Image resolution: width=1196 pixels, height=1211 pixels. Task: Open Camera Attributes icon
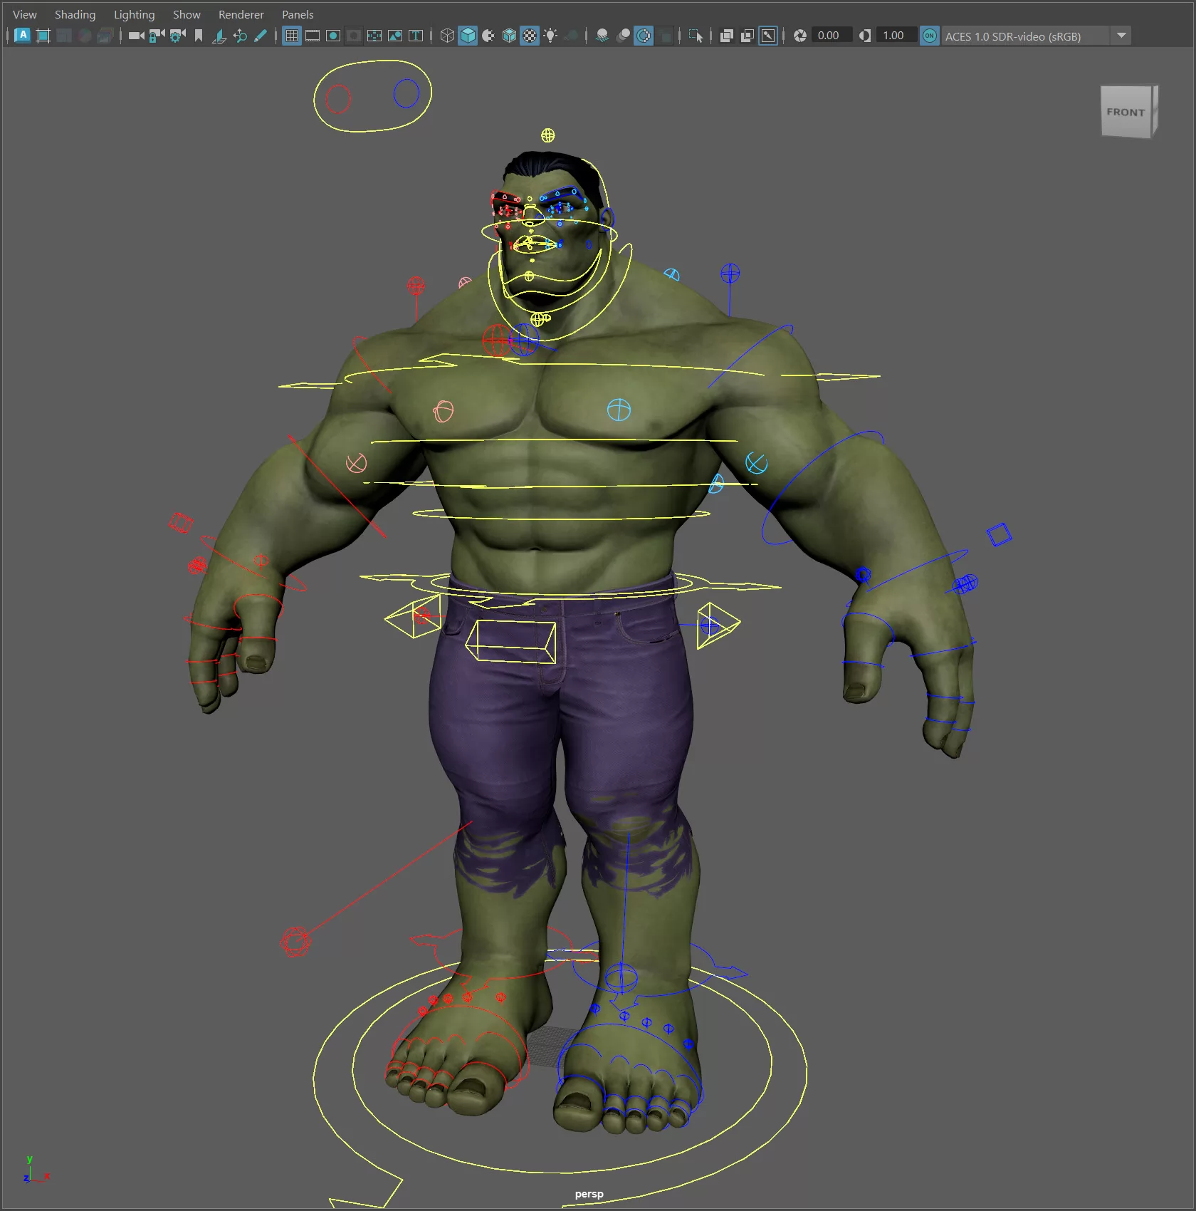coord(177,36)
